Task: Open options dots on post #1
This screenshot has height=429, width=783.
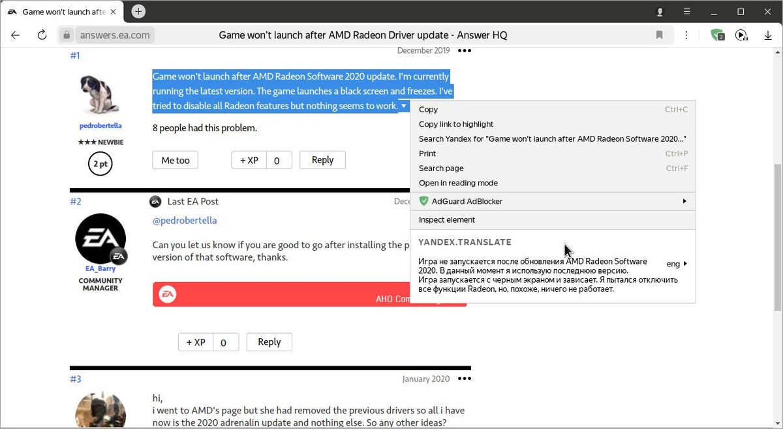Action: tap(464, 51)
